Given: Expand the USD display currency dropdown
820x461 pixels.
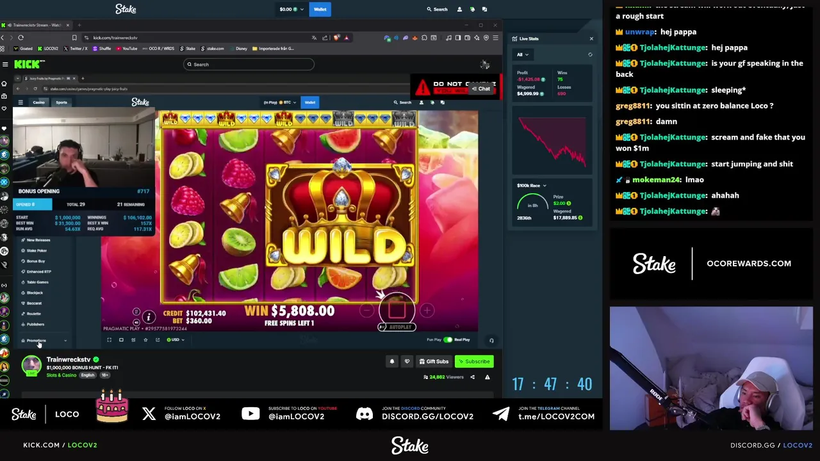Looking at the screenshot, I should [175, 340].
